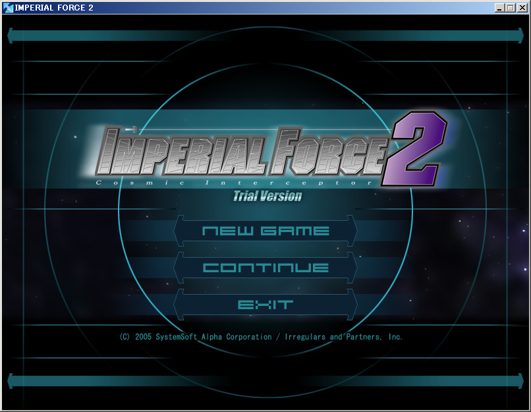531x412 pixels.
Task: Maximize the Imperial Force 2 window
Action: [x=511, y=8]
